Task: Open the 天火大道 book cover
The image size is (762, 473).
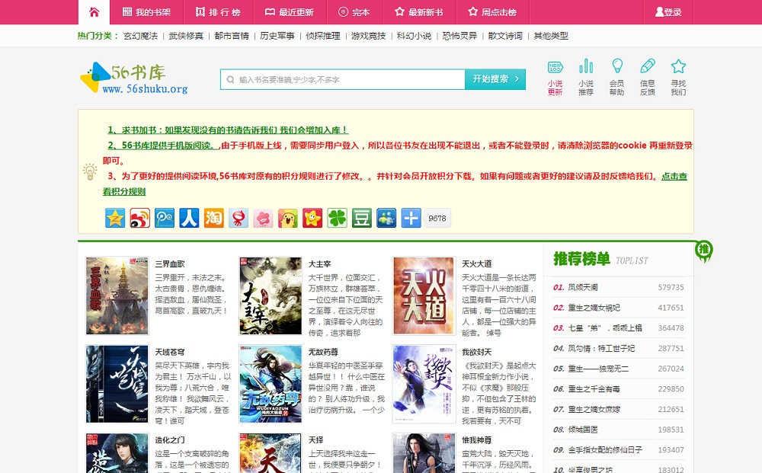Action: (424, 296)
